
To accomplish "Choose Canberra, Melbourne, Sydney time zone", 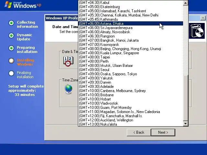I will point(131,91).
